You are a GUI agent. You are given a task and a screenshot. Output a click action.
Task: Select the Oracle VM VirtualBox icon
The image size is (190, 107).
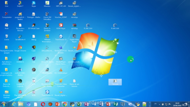[x=47, y=16]
